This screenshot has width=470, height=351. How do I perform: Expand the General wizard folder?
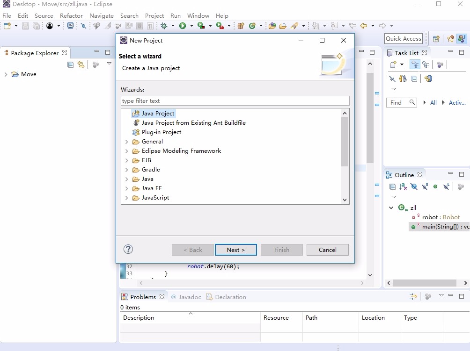coord(126,142)
